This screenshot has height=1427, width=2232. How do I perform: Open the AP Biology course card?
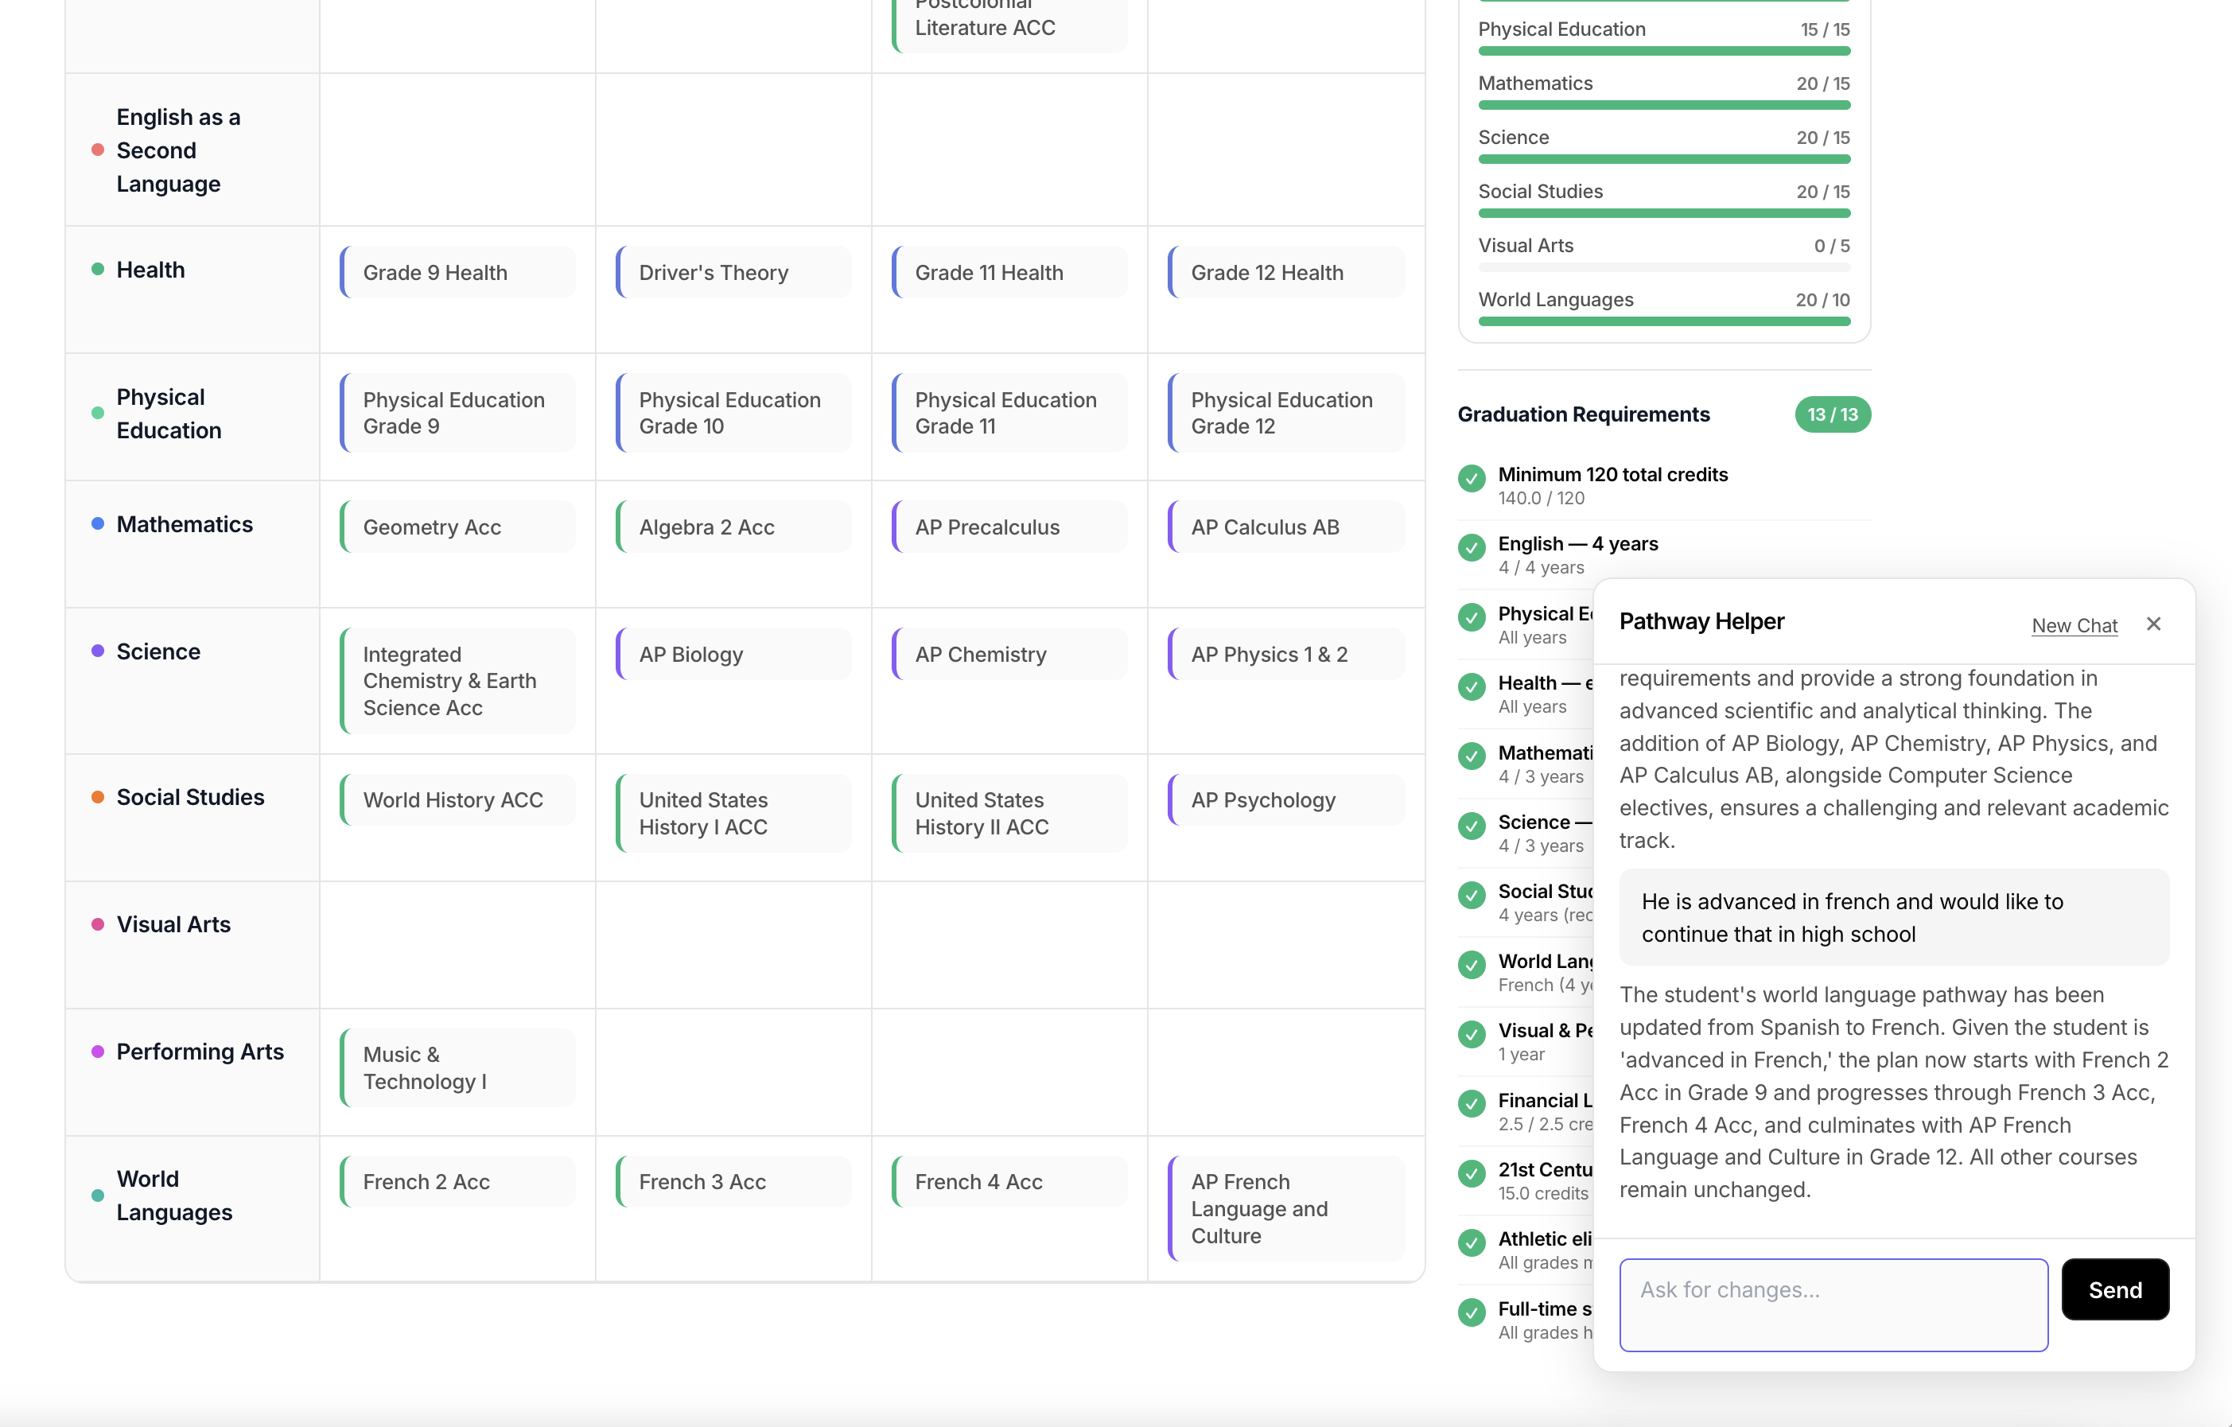(x=733, y=654)
